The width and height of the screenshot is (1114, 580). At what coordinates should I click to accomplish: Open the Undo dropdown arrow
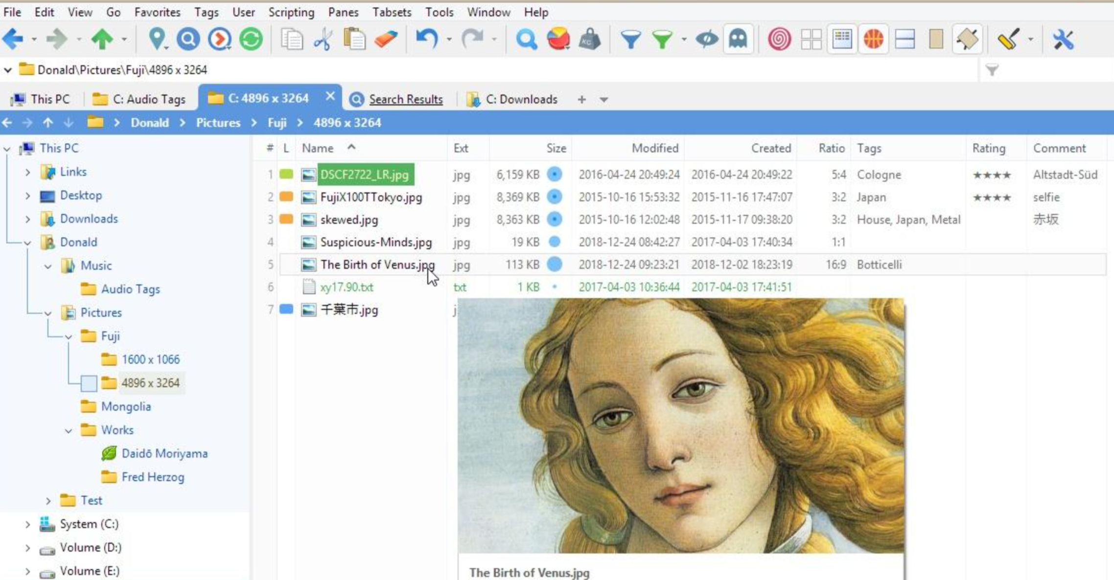(x=449, y=39)
